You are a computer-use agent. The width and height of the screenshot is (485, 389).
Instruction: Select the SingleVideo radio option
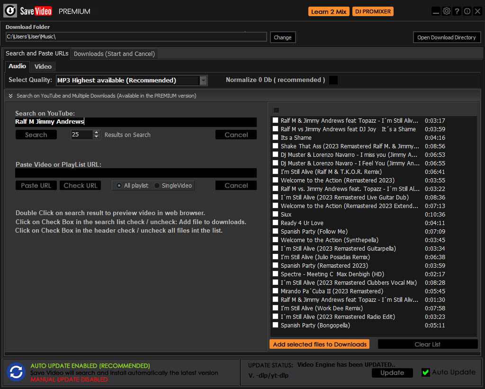pos(157,186)
